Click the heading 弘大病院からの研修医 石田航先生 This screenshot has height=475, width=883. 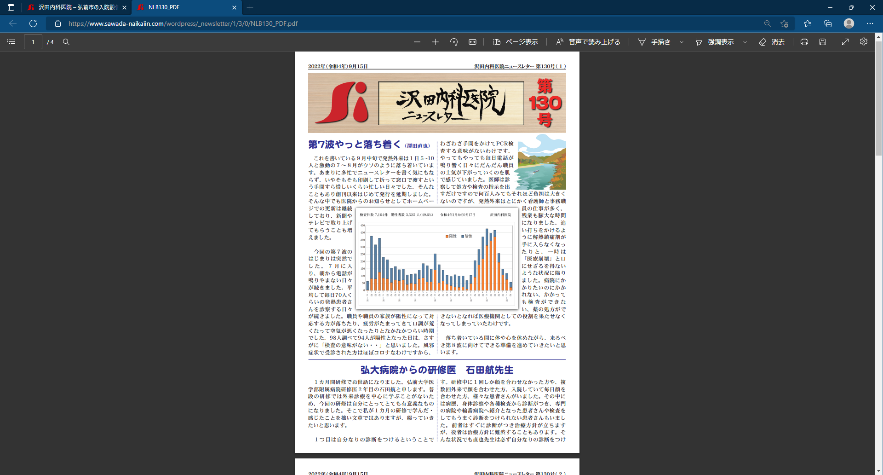click(437, 370)
